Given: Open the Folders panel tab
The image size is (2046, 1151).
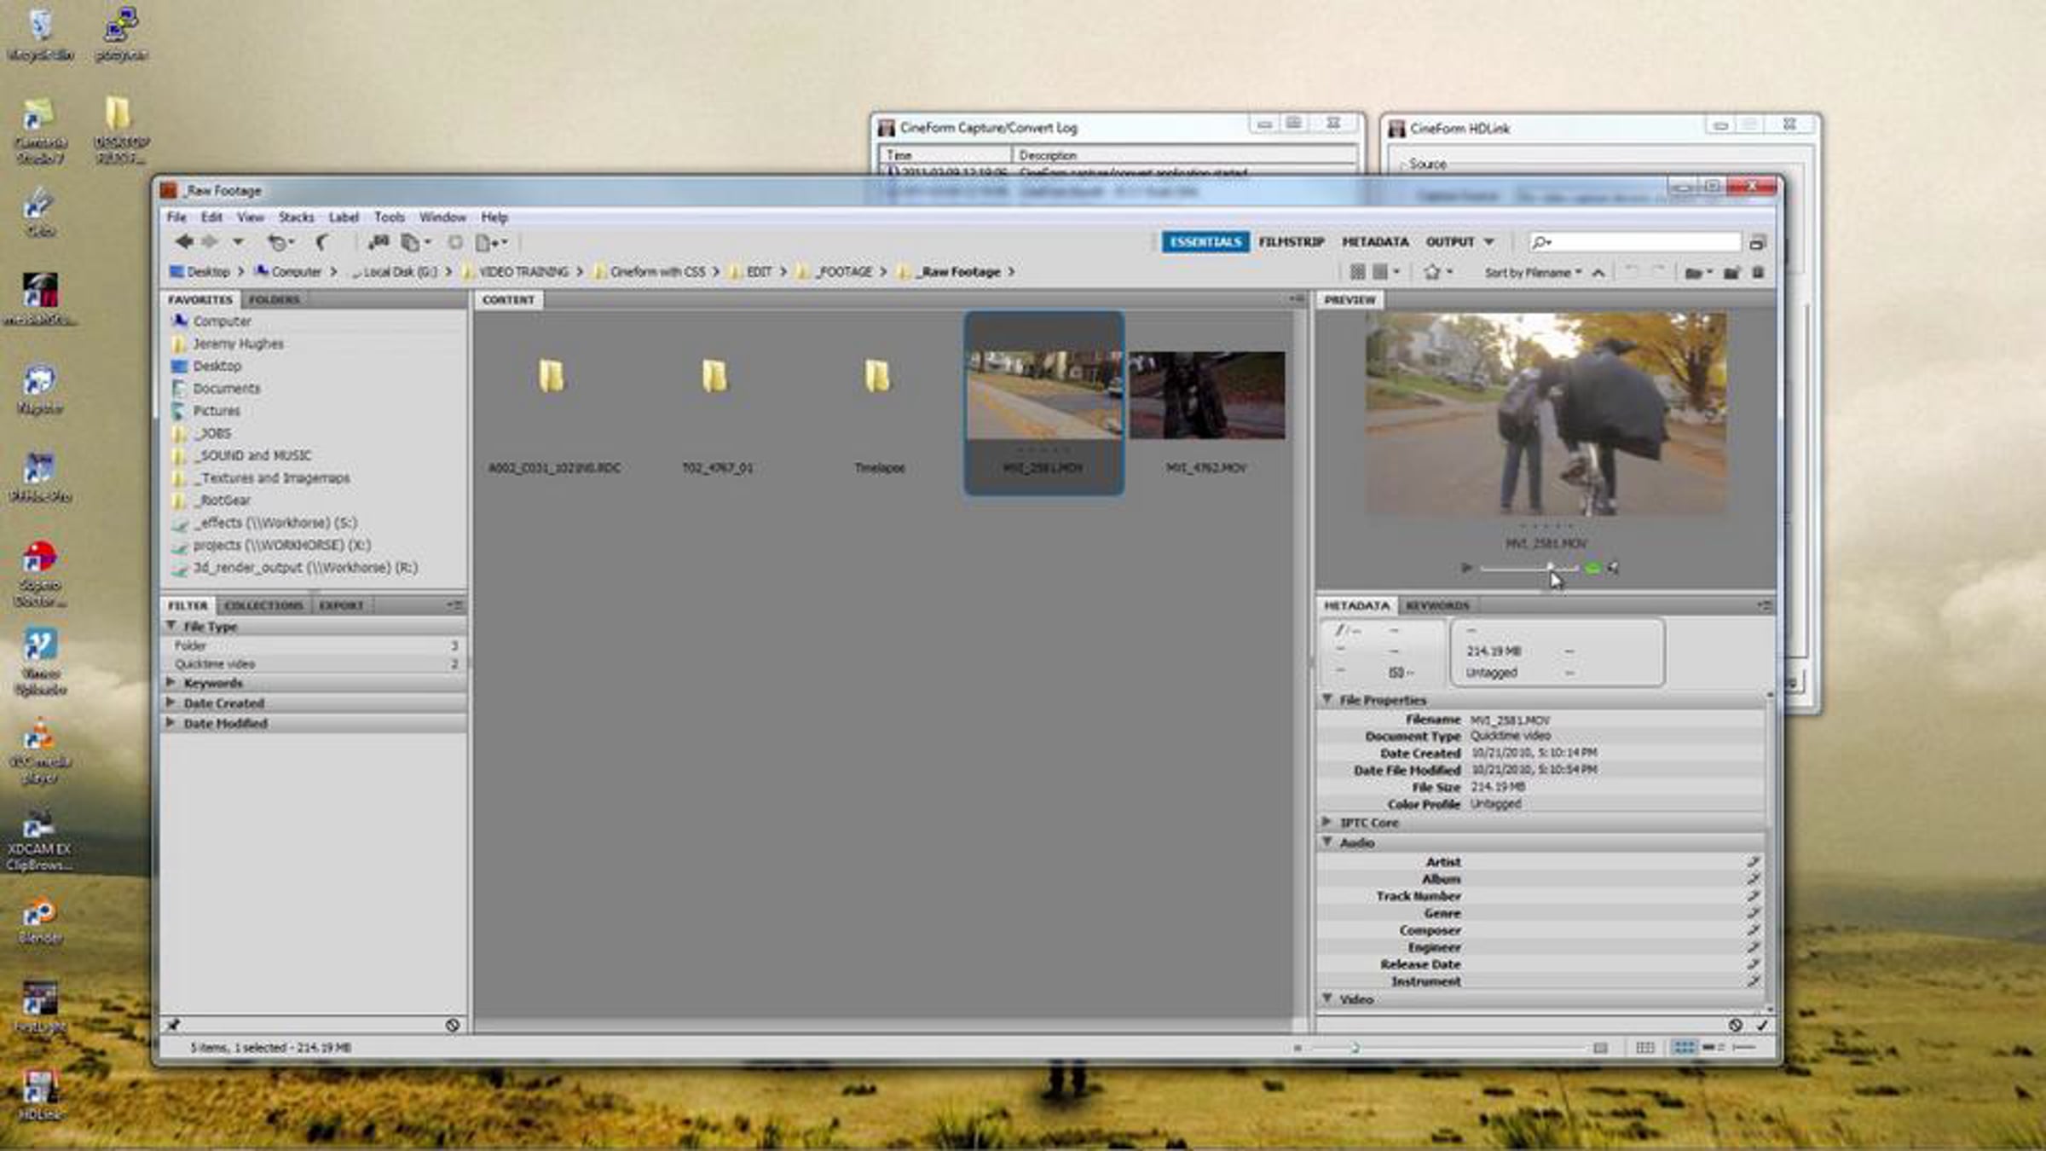Looking at the screenshot, I should (x=274, y=299).
